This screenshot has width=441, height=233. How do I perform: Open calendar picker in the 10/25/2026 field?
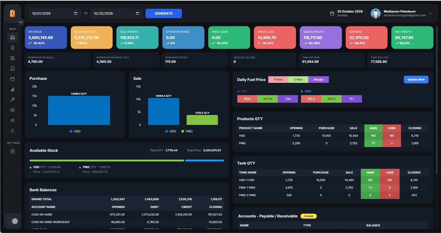138,13
